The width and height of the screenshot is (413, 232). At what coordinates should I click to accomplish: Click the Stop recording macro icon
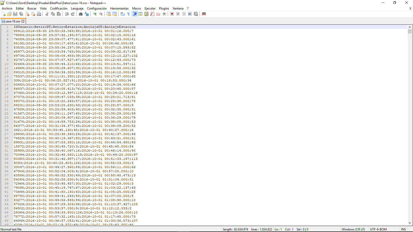tap(178, 14)
